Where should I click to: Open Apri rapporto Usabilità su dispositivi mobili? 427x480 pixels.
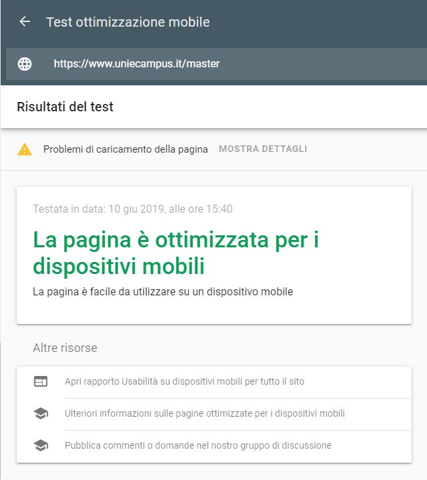click(x=184, y=381)
